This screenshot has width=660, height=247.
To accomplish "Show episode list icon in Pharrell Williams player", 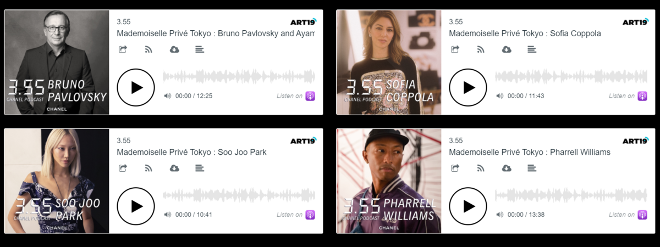I will (x=532, y=168).
